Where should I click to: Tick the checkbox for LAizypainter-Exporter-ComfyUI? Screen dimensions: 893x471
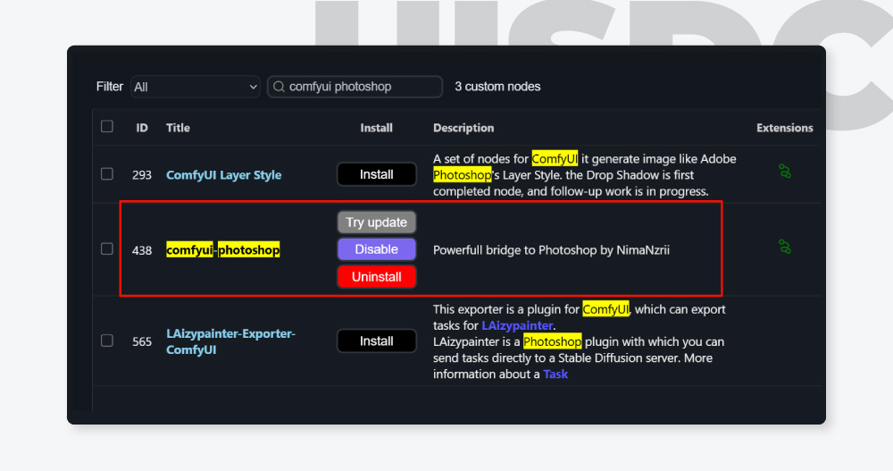tap(107, 341)
